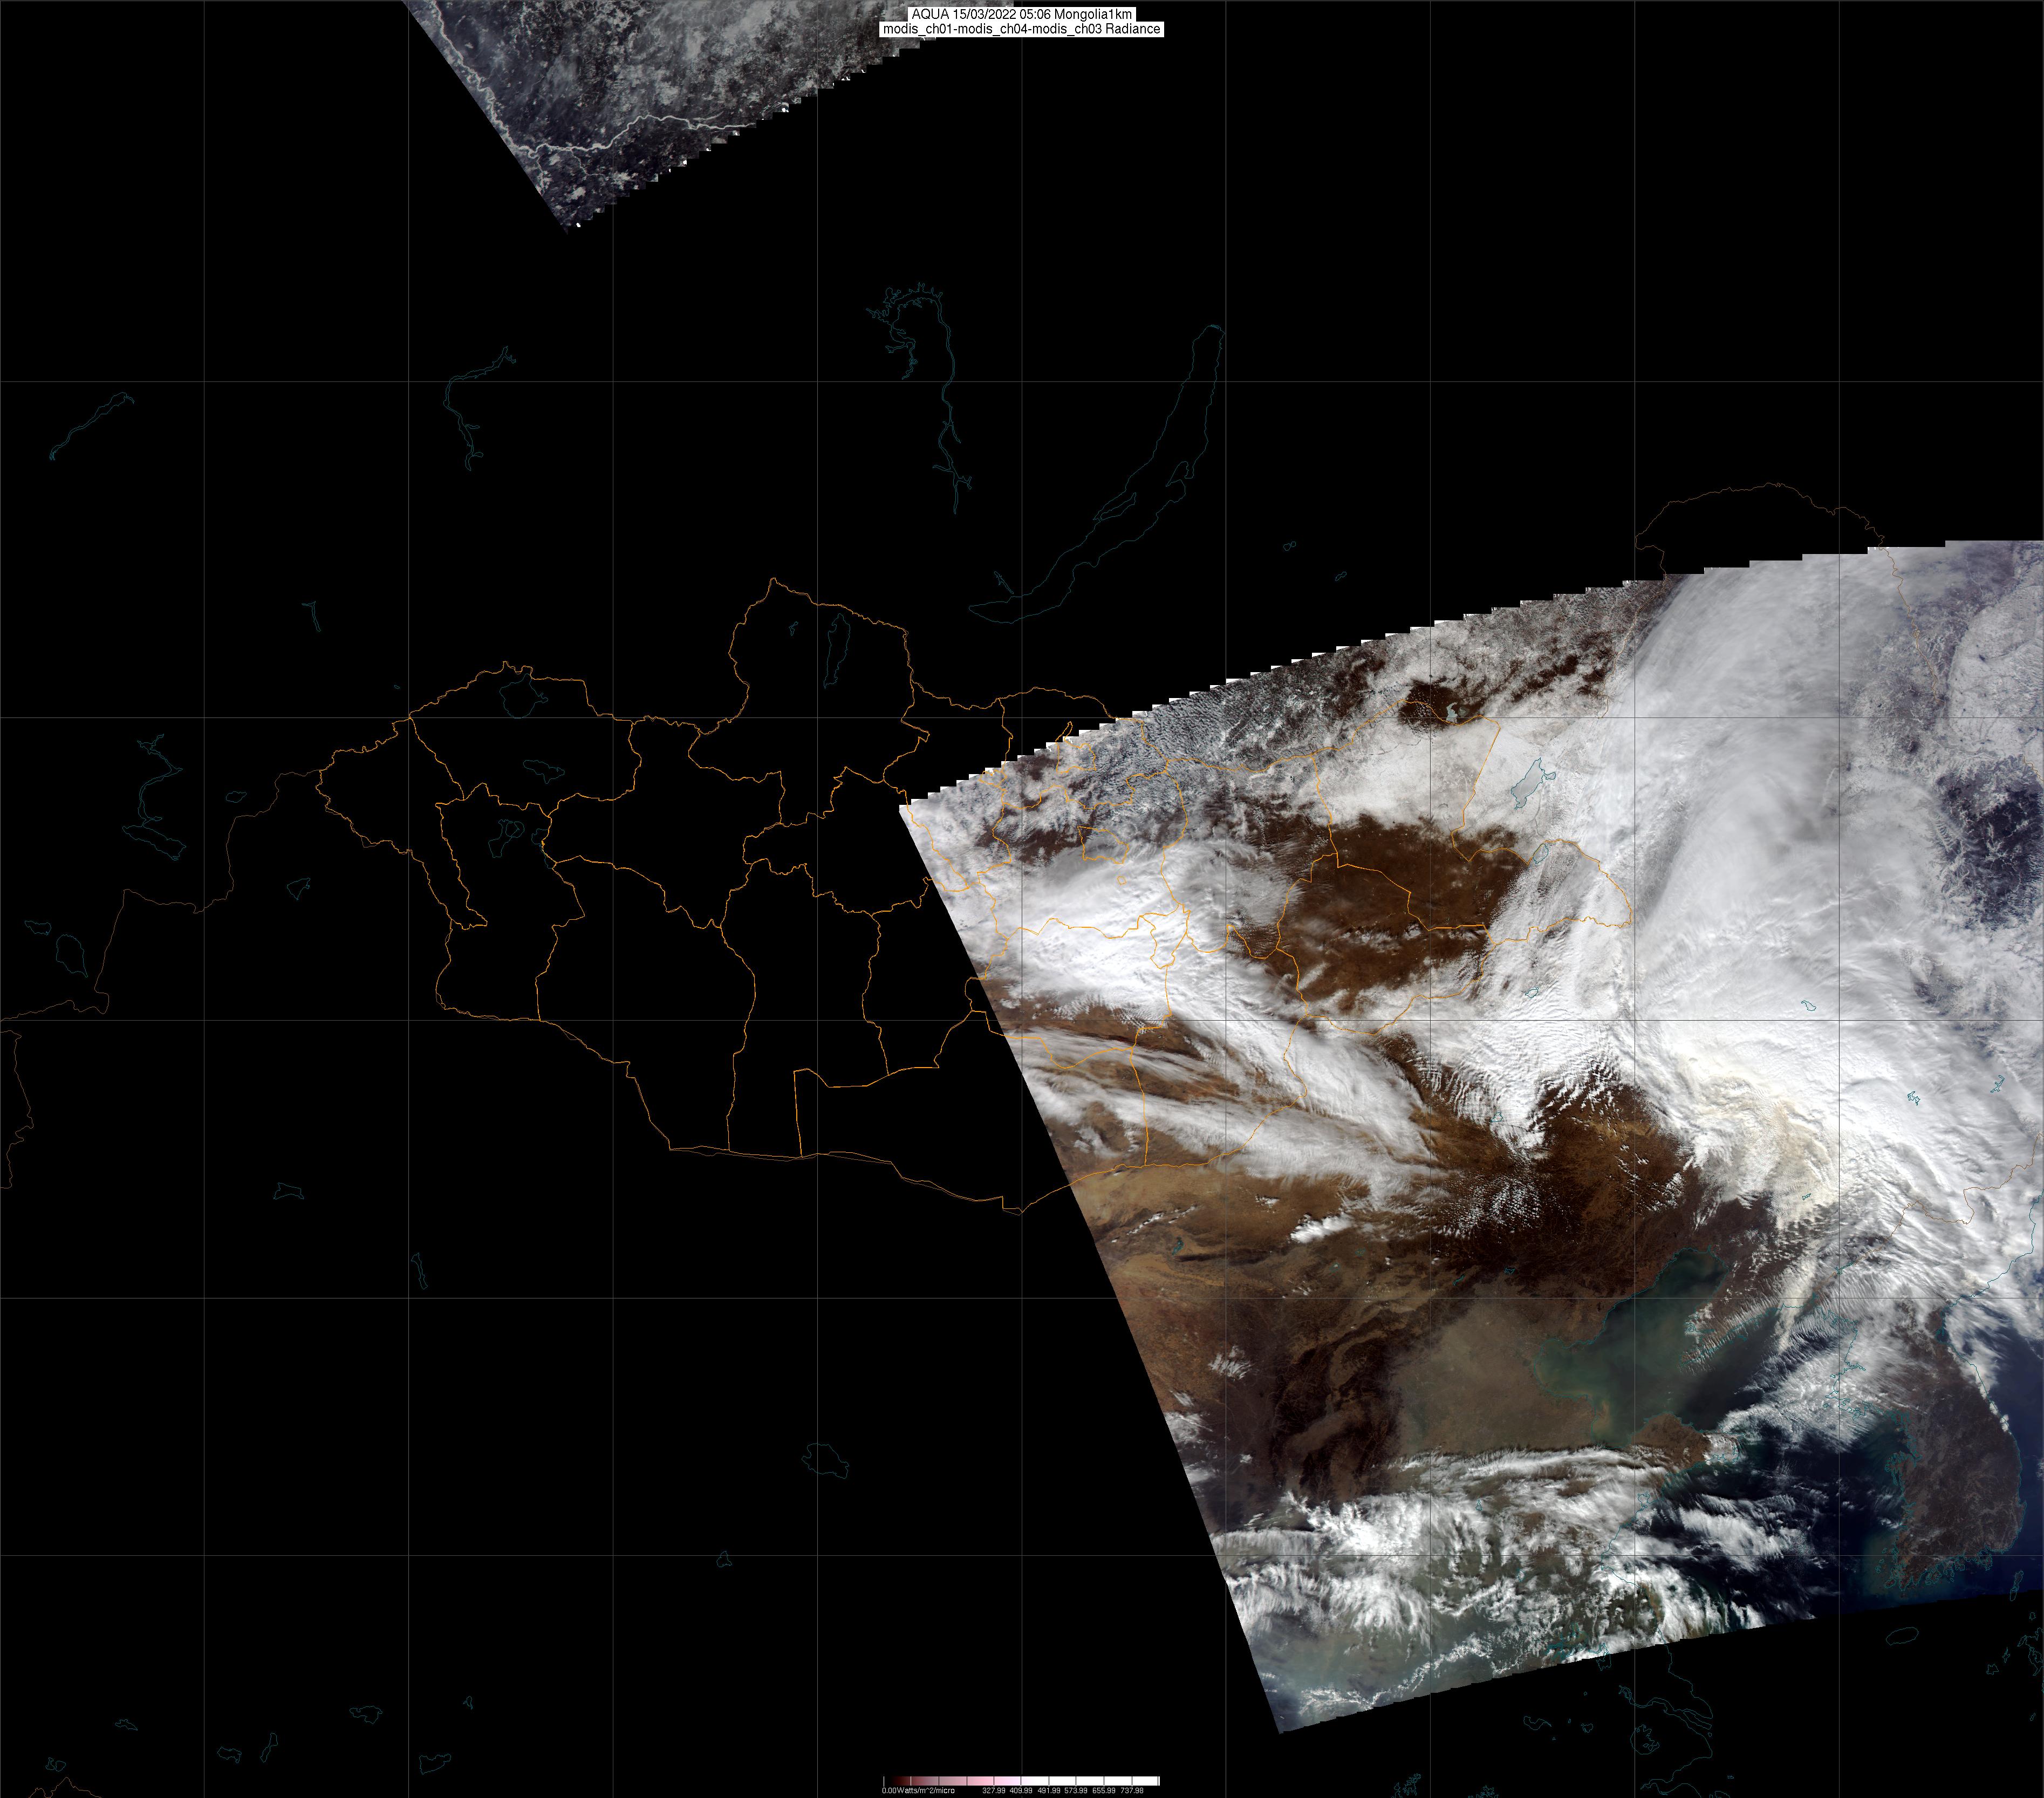Image resolution: width=2044 pixels, height=1798 pixels.
Task: Click the AQUA 15/03/2022 05:06 title label
Action: click(x=1021, y=14)
